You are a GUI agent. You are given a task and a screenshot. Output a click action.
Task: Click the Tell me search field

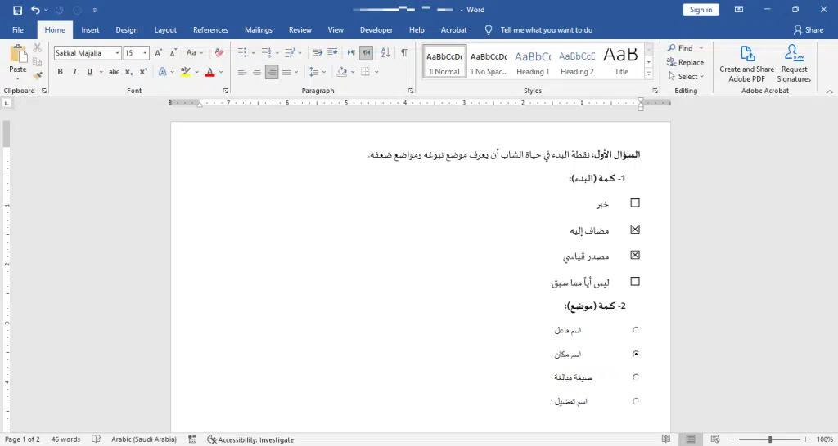pos(546,30)
